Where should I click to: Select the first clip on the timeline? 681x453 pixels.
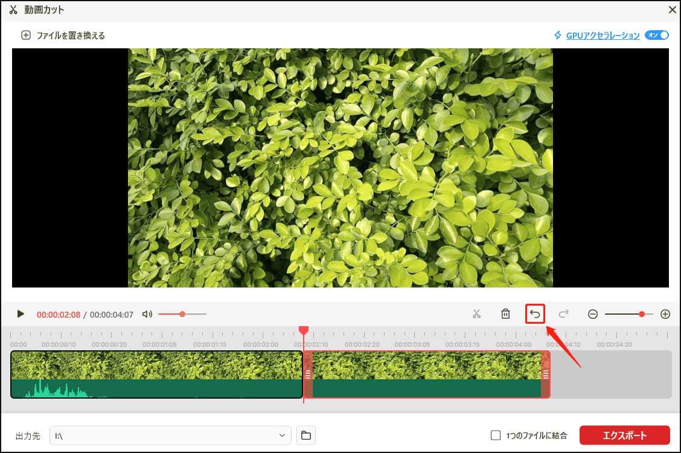click(156, 374)
